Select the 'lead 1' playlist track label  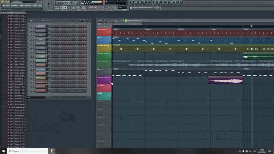tap(104, 96)
